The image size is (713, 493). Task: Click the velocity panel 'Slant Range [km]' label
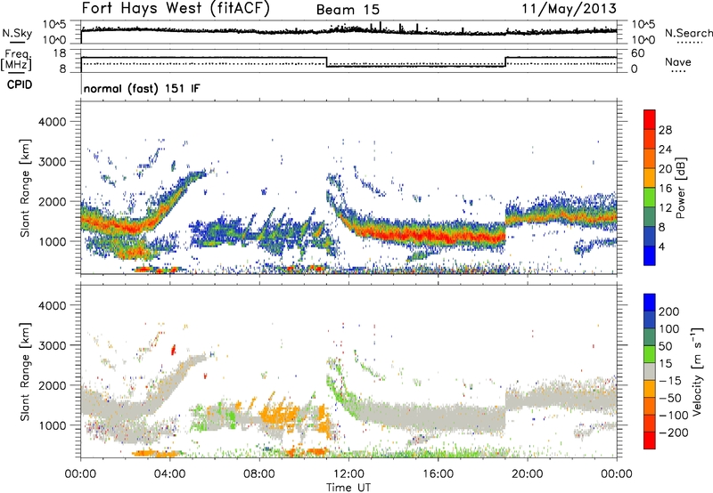25,372
